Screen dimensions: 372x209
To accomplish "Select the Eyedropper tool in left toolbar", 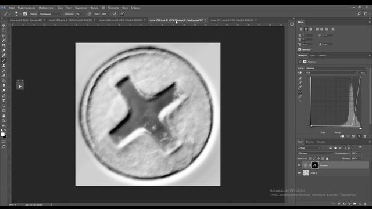I will click(3, 51).
